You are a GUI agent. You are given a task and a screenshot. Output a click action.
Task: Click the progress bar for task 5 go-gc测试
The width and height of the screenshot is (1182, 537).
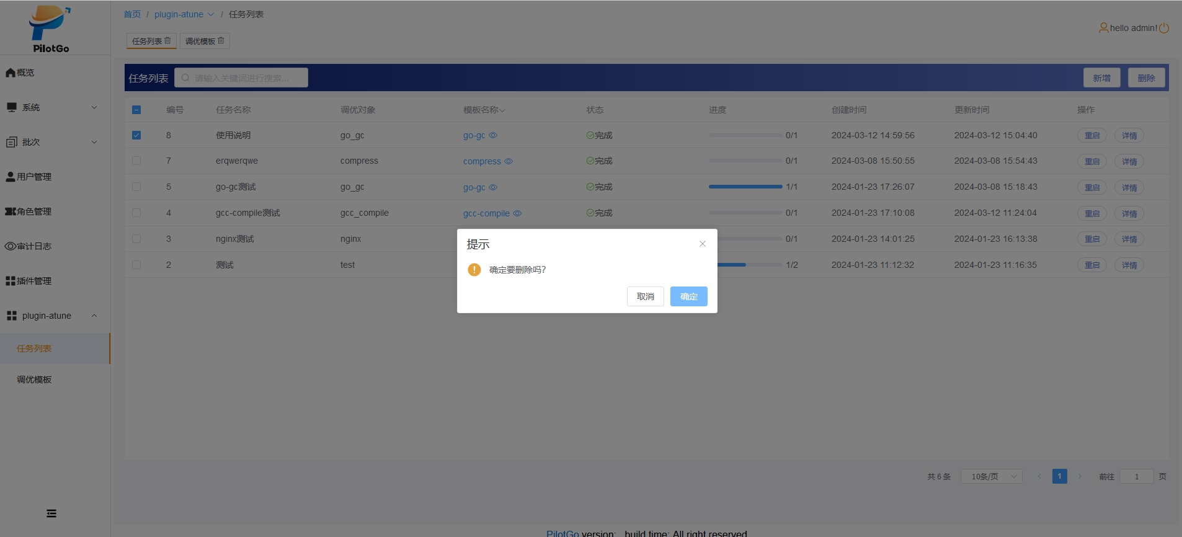click(x=745, y=187)
